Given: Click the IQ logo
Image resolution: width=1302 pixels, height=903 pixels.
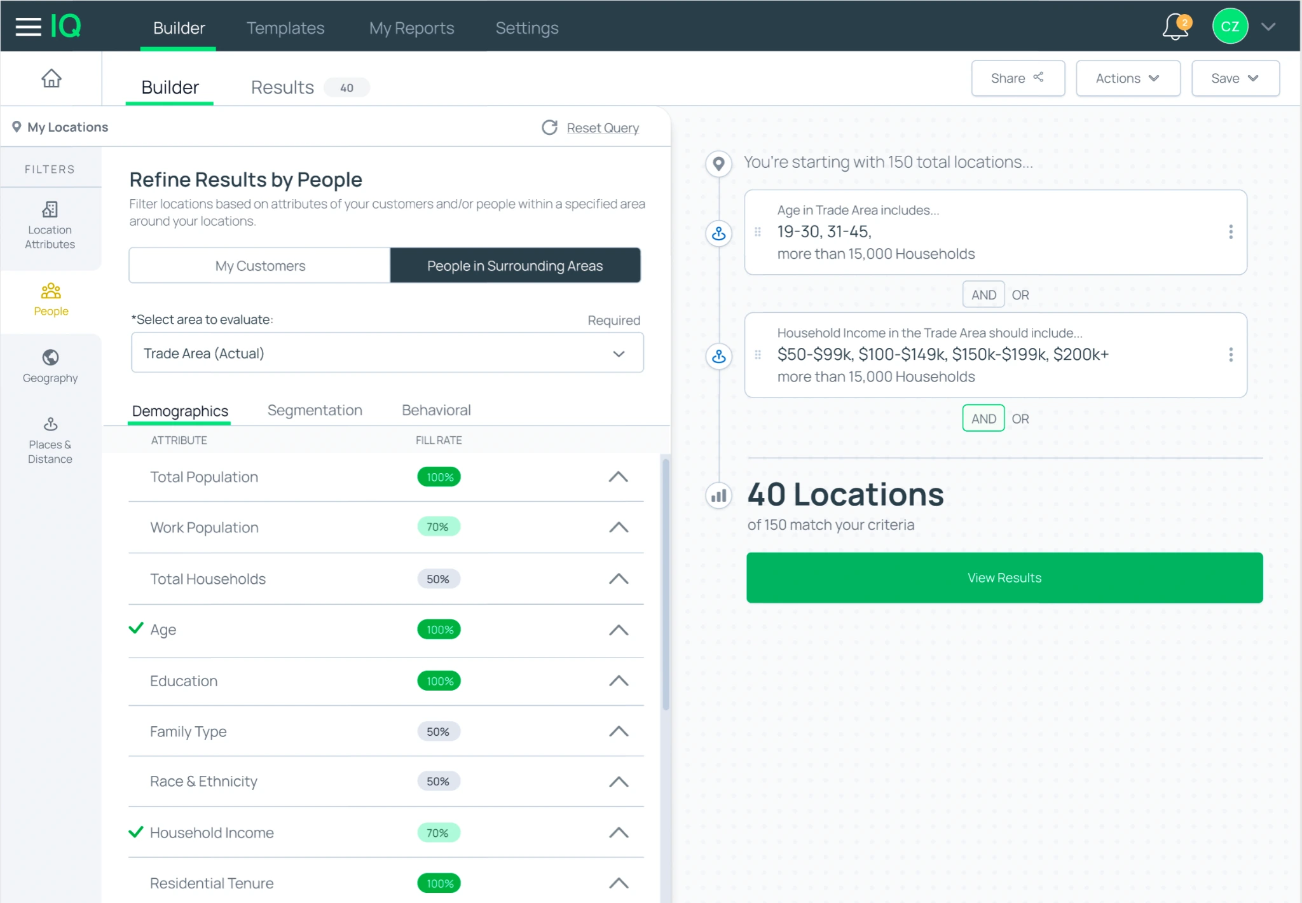Looking at the screenshot, I should tap(66, 27).
